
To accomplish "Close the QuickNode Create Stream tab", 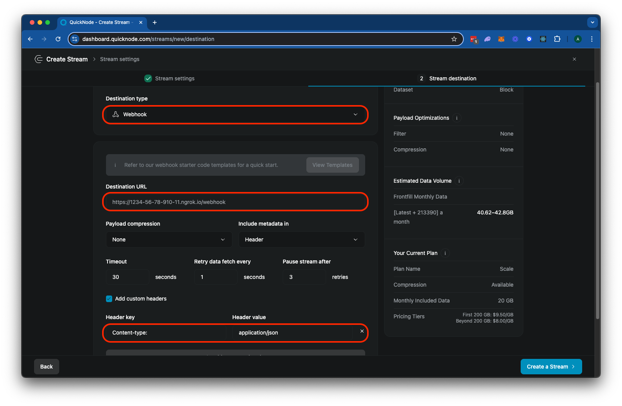I will pos(141,22).
